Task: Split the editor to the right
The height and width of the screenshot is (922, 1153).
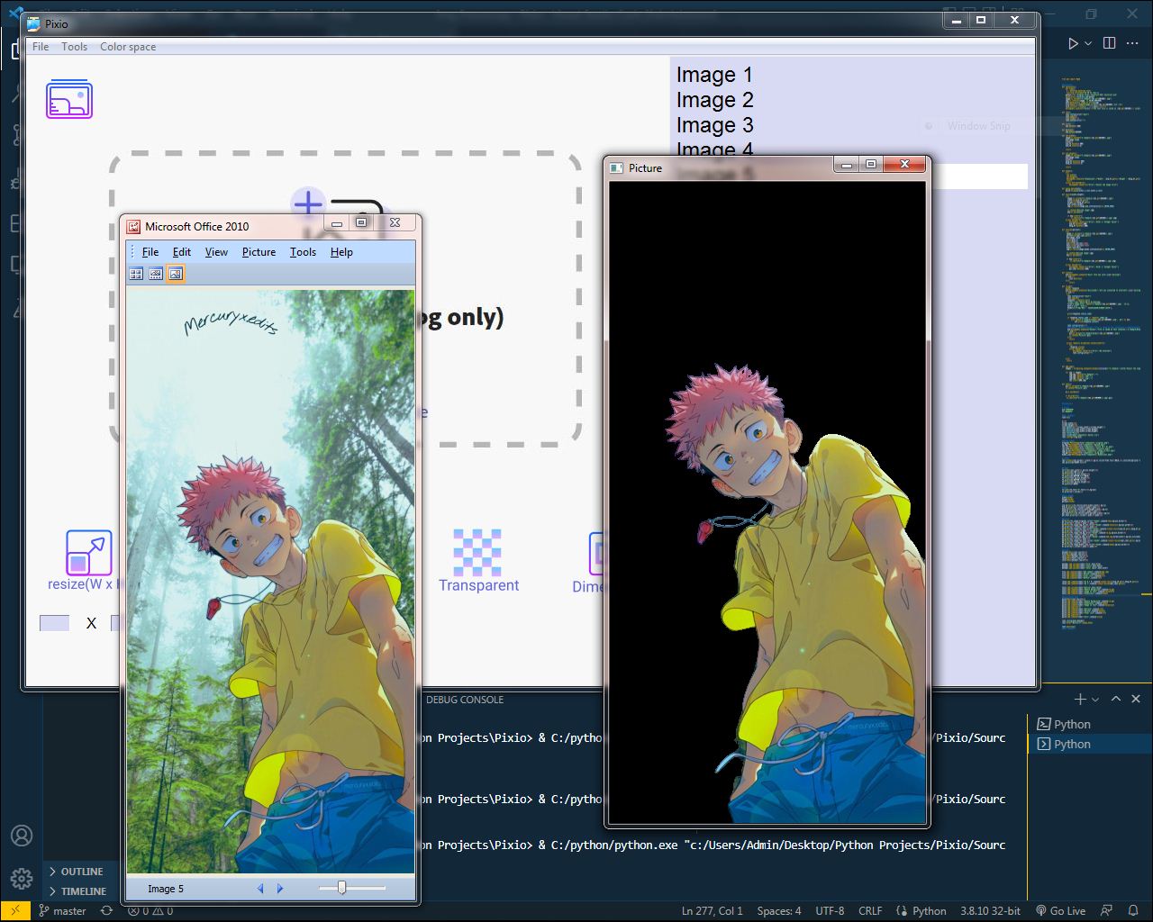Action: tap(1109, 43)
